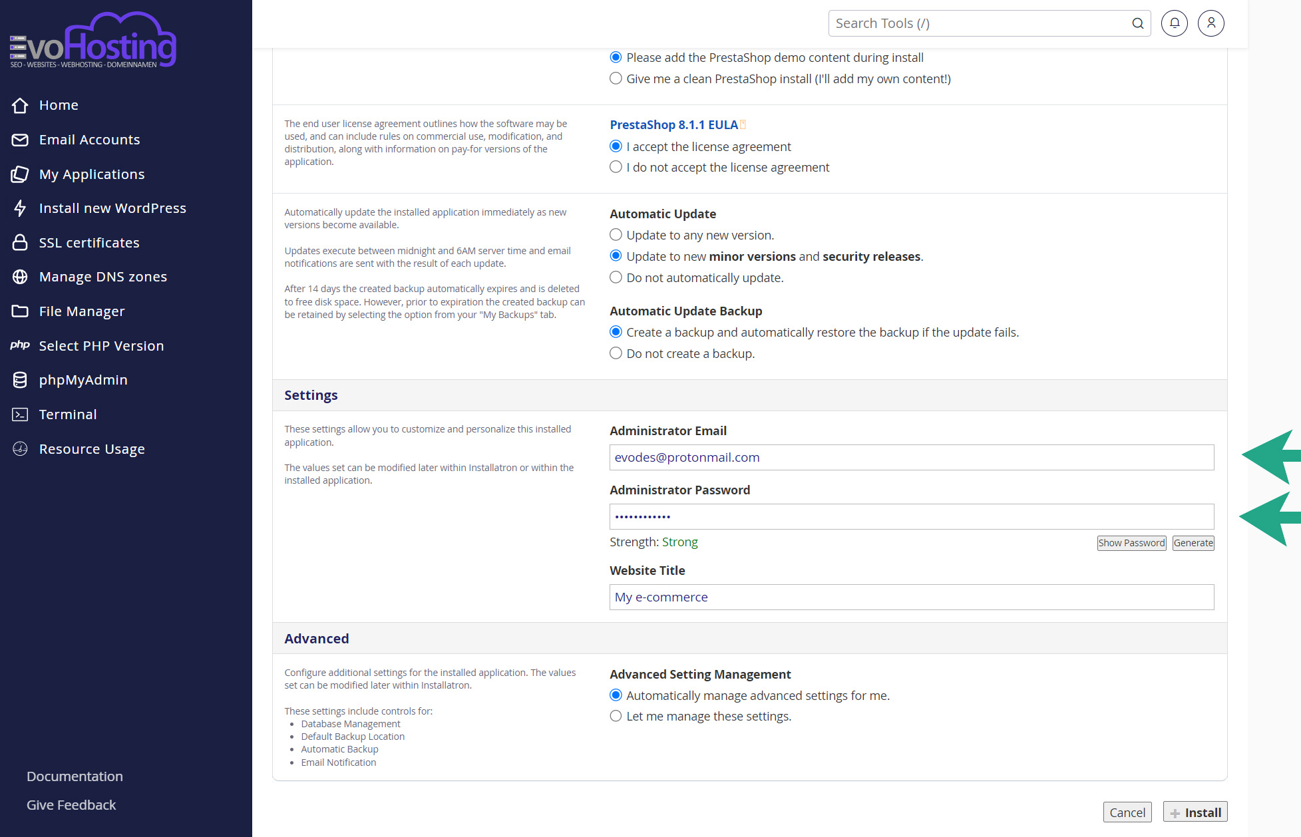Open File Manager from sidebar

[x=81, y=311]
